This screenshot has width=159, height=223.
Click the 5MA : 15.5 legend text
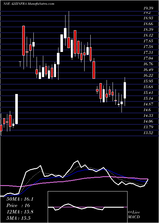pyautogui.click(x=18, y=218)
